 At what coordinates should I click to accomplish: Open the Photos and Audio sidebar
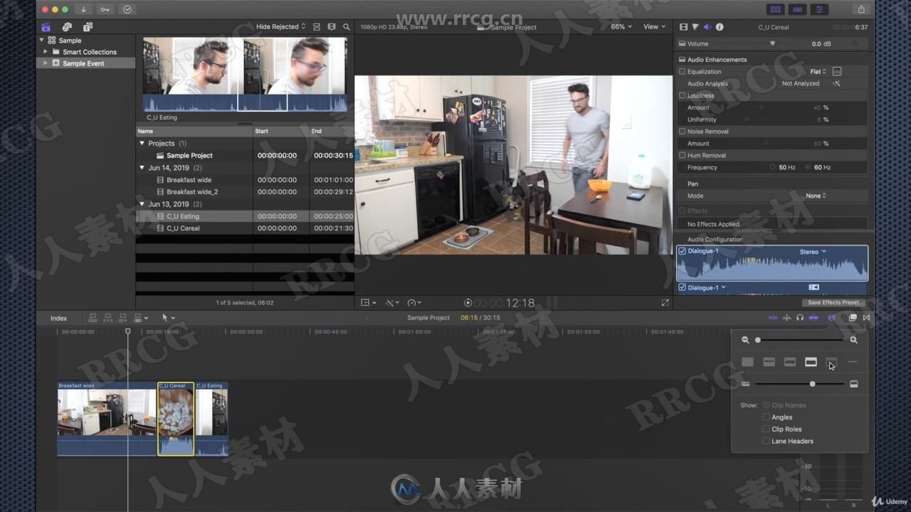coord(67,27)
